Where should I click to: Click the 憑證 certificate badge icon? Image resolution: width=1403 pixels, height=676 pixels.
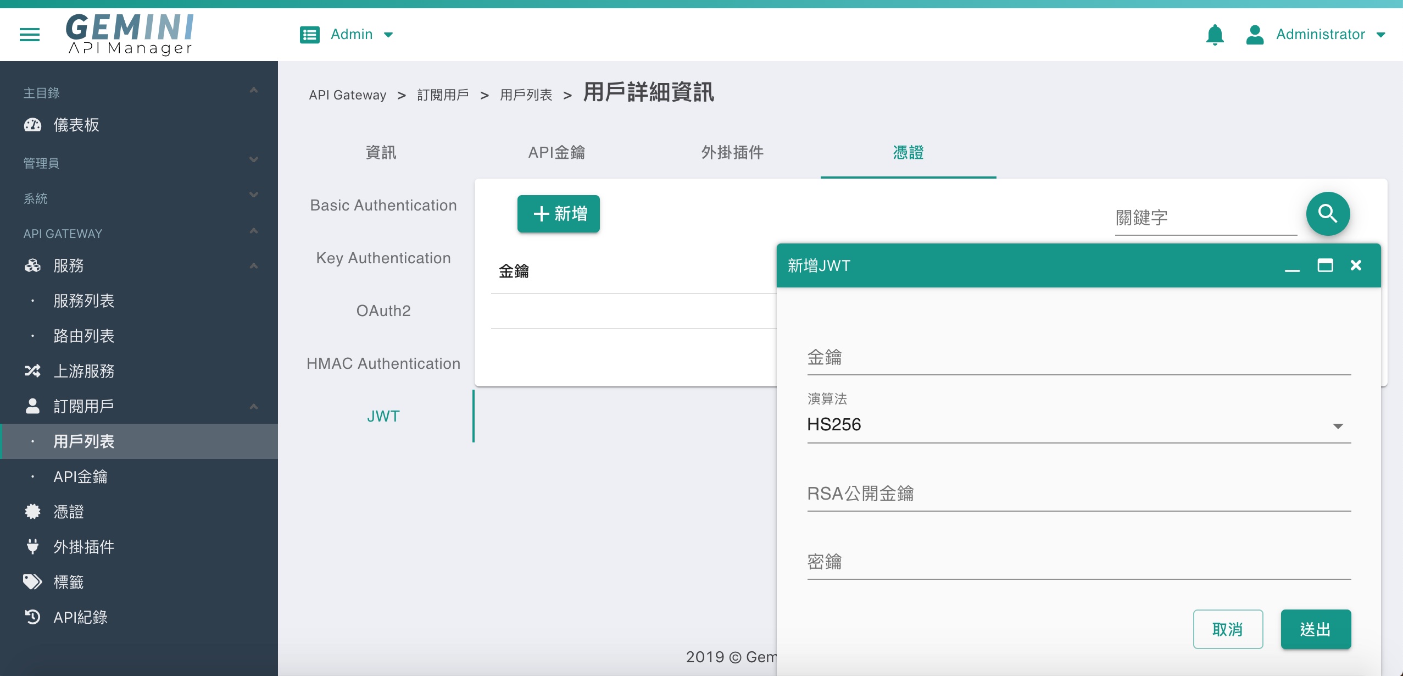pos(32,512)
